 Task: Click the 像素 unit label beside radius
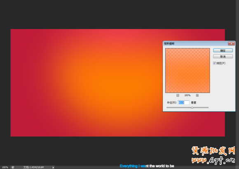pos(194,103)
